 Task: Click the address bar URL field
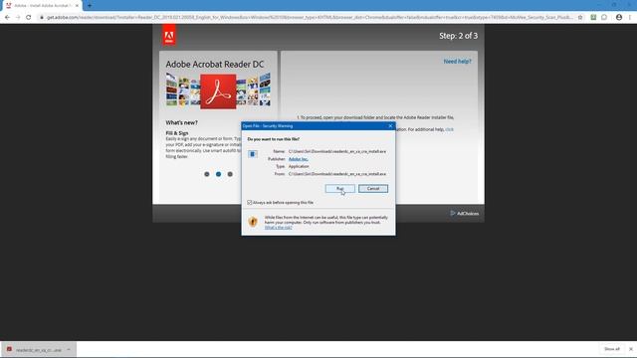coord(310,18)
